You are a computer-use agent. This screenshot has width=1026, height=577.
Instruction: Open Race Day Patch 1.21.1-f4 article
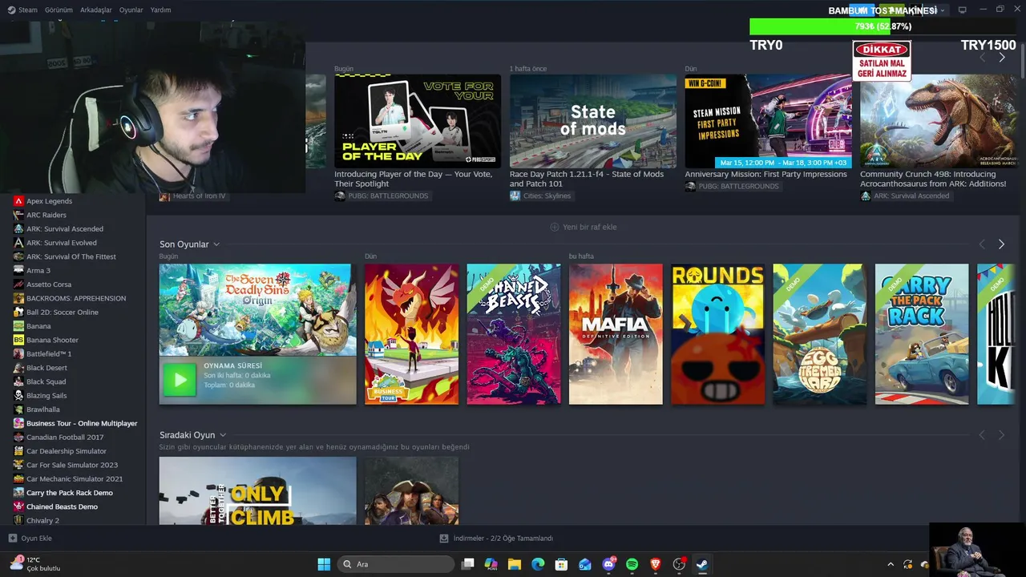587,179
